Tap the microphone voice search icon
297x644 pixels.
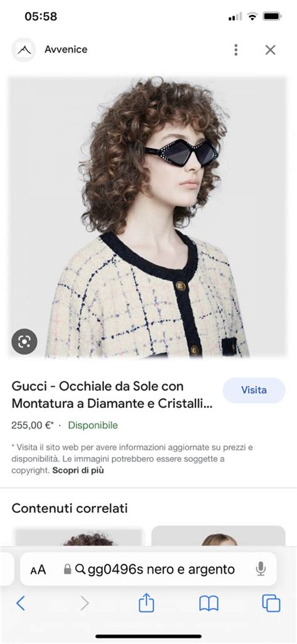click(261, 569)
